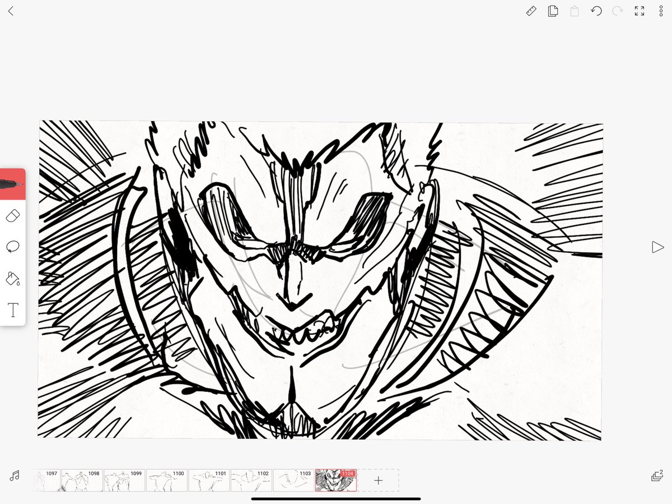
Task: Select frame 1099 thumbnail
Action: point(124,480)
